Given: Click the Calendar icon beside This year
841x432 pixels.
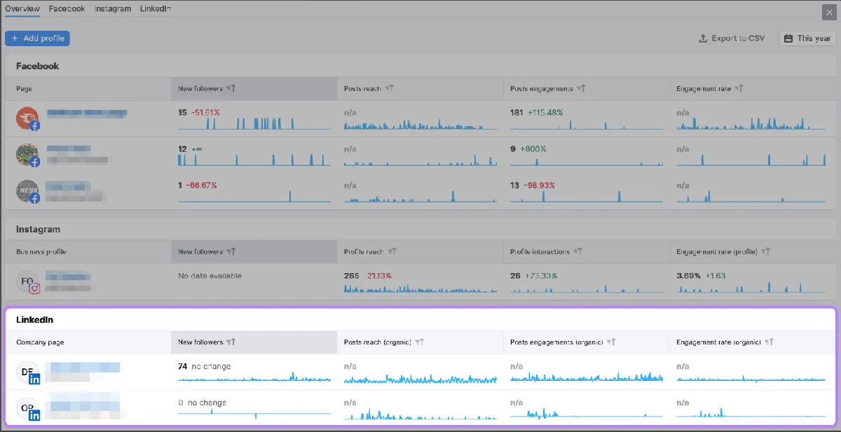Looking at the screenshot, I should [789, 39].
